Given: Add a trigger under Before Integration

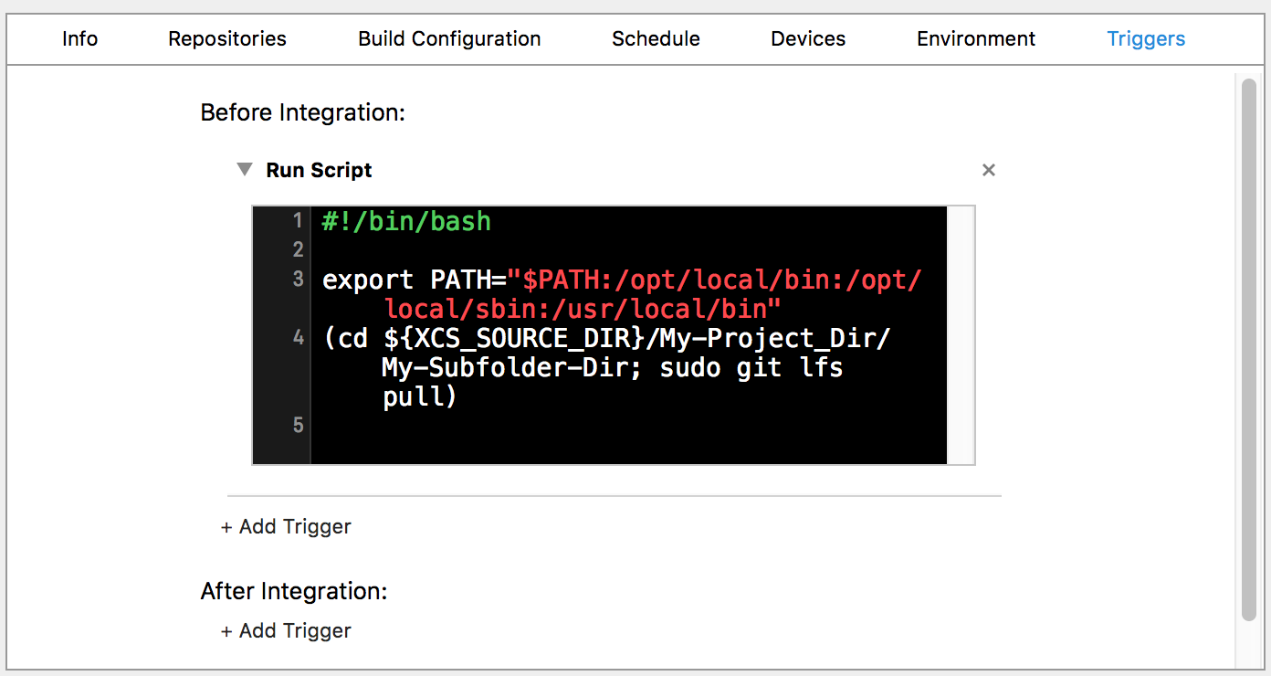Looking at the screenshot, I should [x=286, y=527].
